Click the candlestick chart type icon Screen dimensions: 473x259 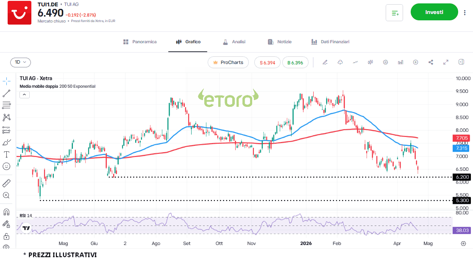370,62
